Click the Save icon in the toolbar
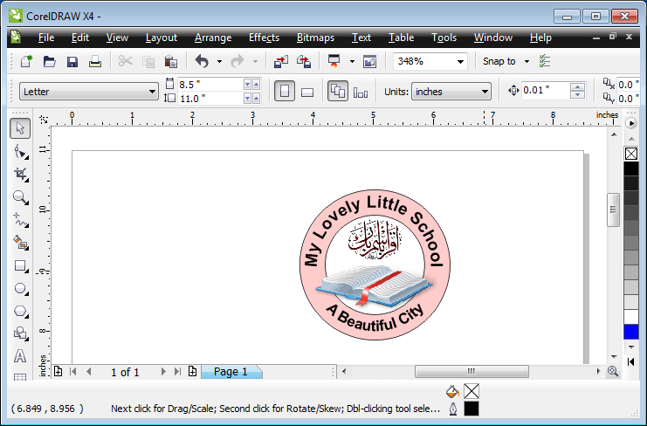Screen dimensions: 647x426 (x=72, y=61)
